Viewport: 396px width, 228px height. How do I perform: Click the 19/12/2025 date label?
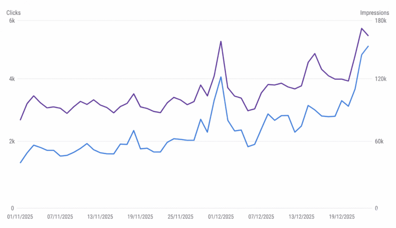(341, 217)
